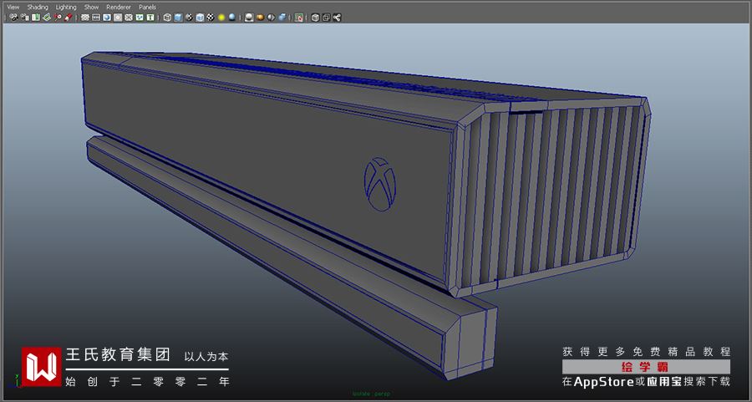The width and height of the screenshot is (752, 402).
Task: Enable Smooth Shade All cube icon
Action: point(179,18)
